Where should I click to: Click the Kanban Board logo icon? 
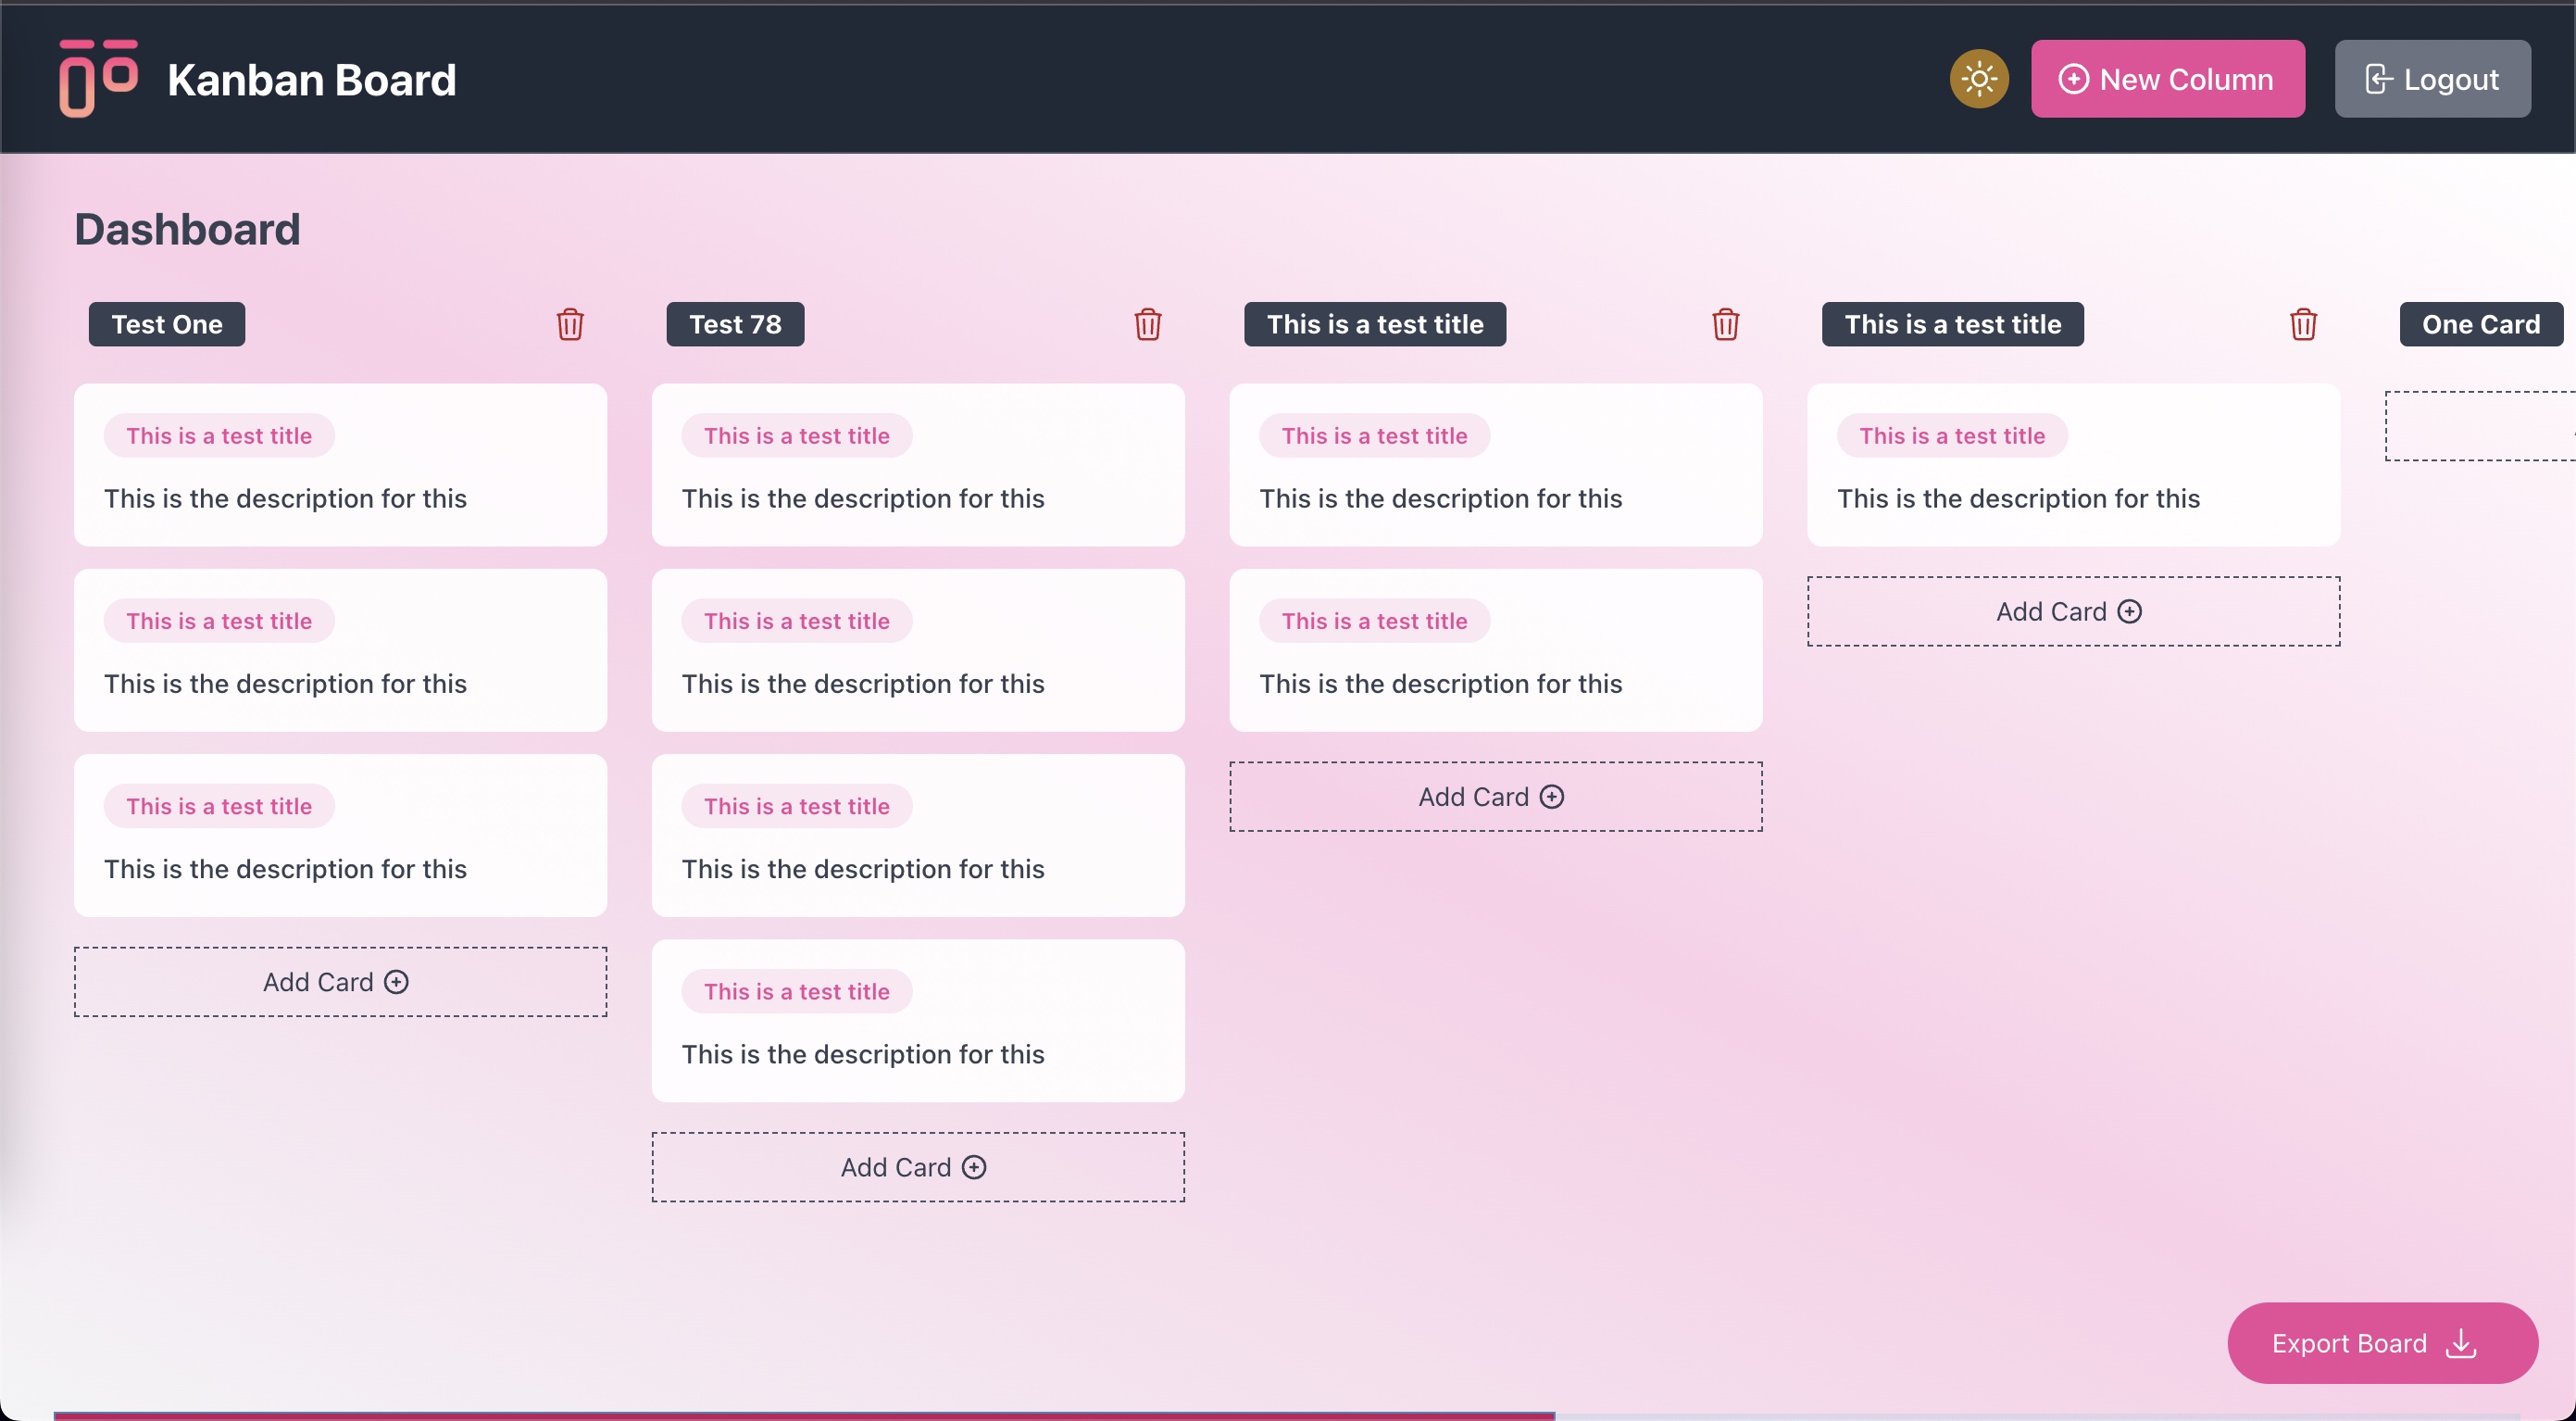coord(98,79)
